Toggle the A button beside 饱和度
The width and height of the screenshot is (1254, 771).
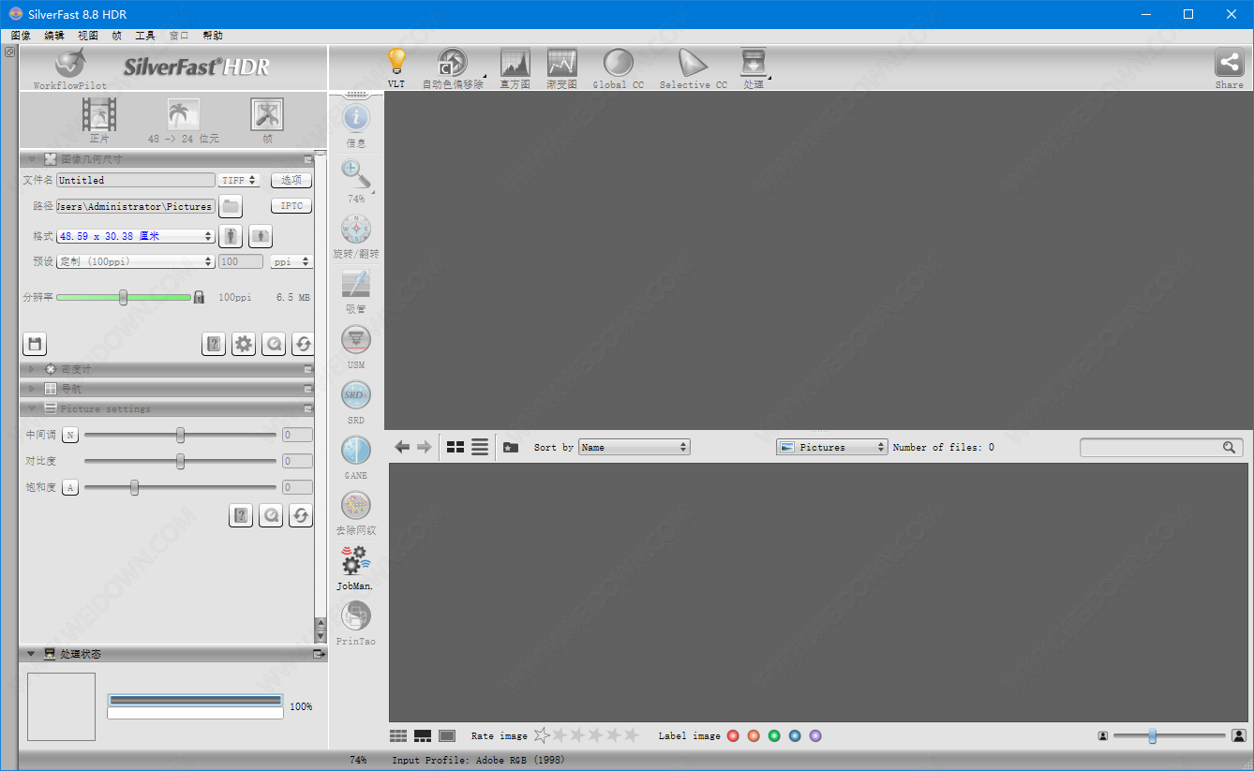(x=70, y=487)
